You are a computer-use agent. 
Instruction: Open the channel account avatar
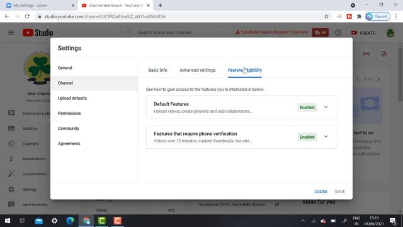pyautogui.click(x=390, y=33)
